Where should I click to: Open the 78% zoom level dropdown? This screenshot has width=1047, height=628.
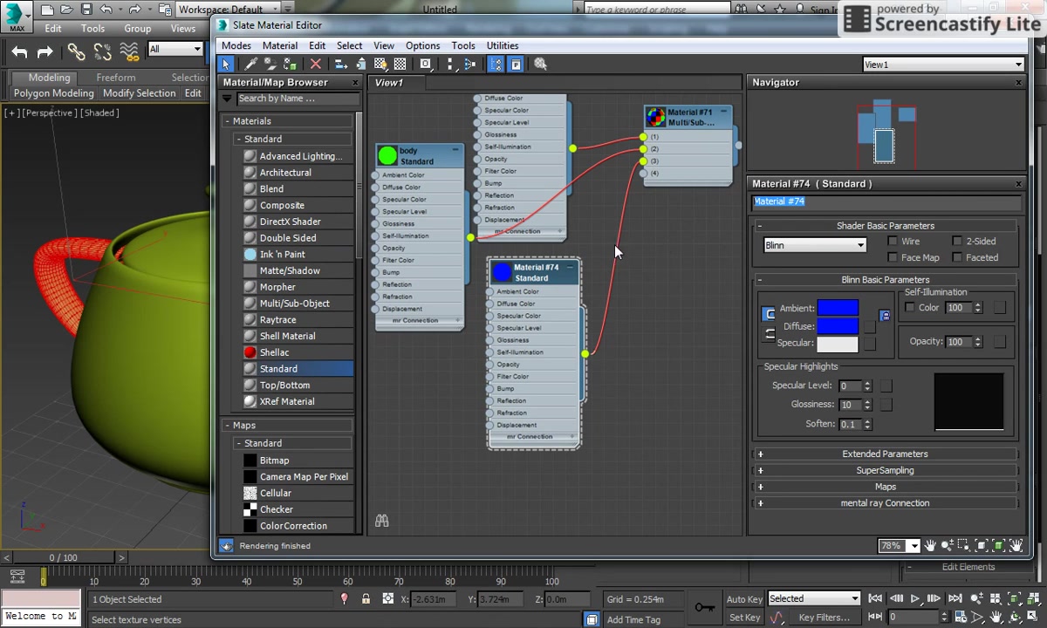coord(913,546)
